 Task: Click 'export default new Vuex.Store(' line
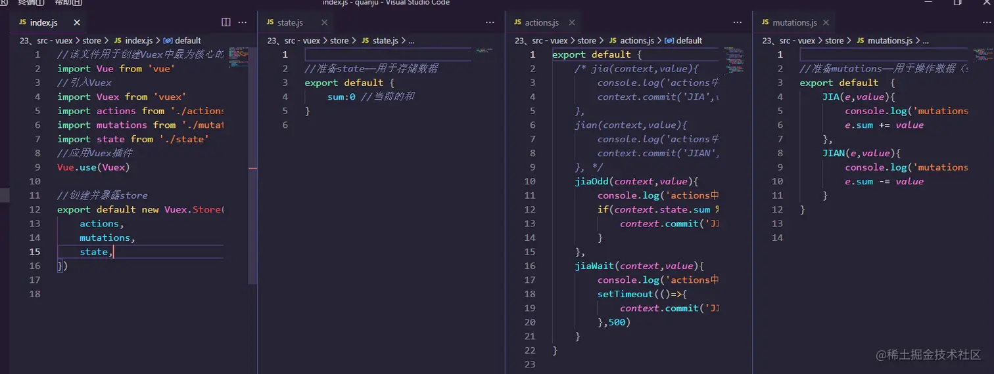pyautogui.click(x=141, y=210)
